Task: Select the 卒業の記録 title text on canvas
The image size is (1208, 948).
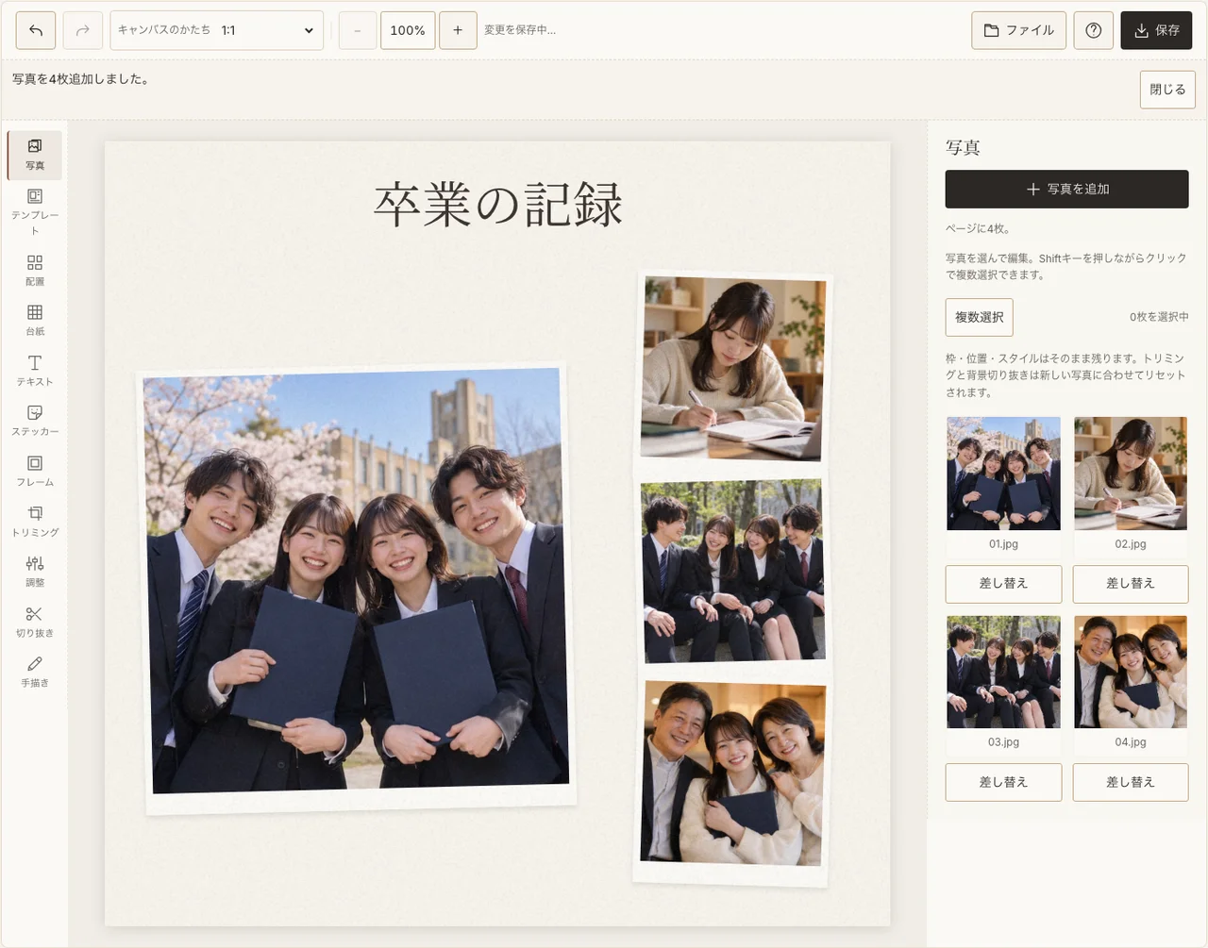Action: pyautogui.click(x=498, y=205)
